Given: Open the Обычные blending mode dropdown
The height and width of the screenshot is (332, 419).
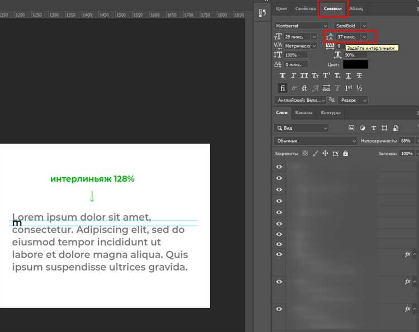Looking at the screenshot, I should tap(316, 141).
